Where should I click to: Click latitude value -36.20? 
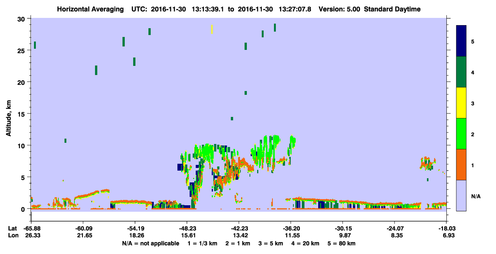(x=291, y=228)
